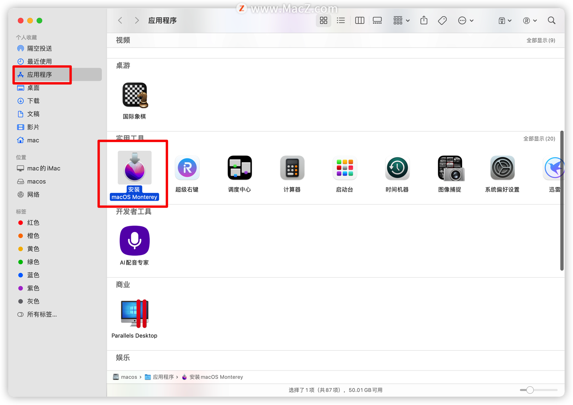Click macos in the path bar
The height and width of the screenshot is (405, 573).
pos(125,377)
